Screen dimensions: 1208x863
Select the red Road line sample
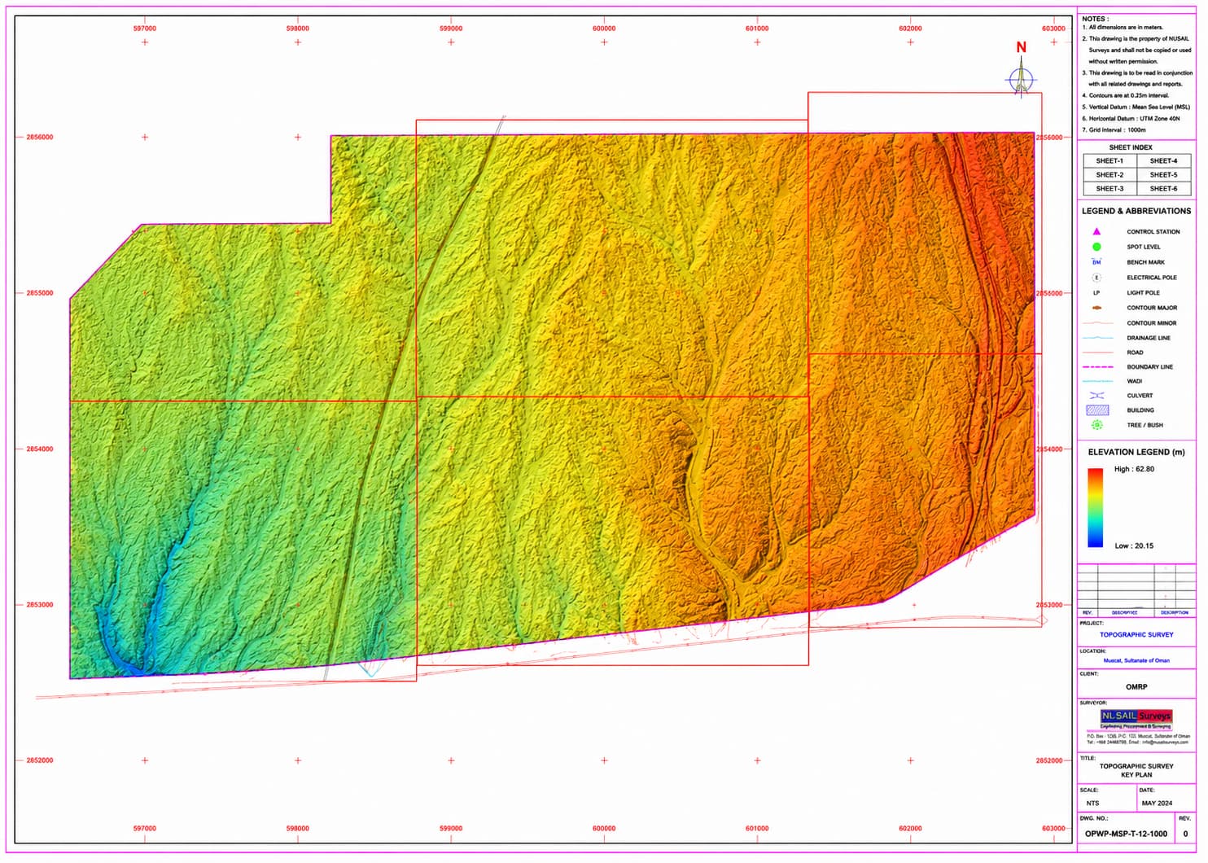[1098, 353]
